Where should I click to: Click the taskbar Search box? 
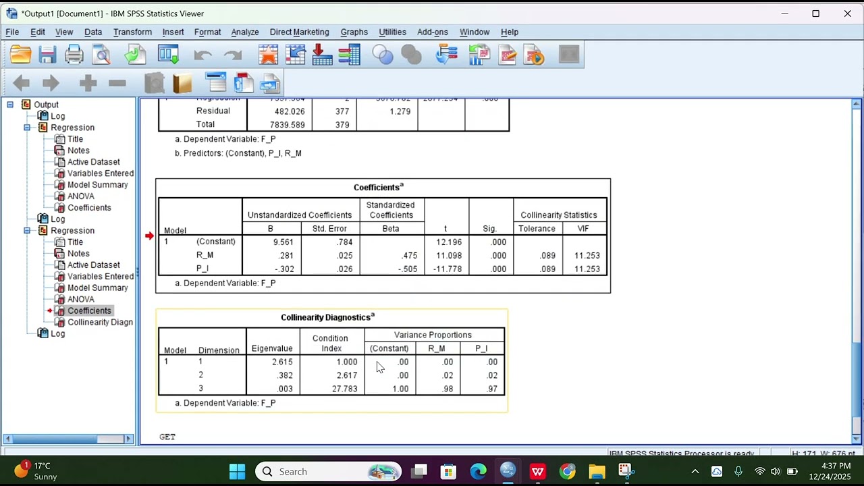(x=328, y=471)
